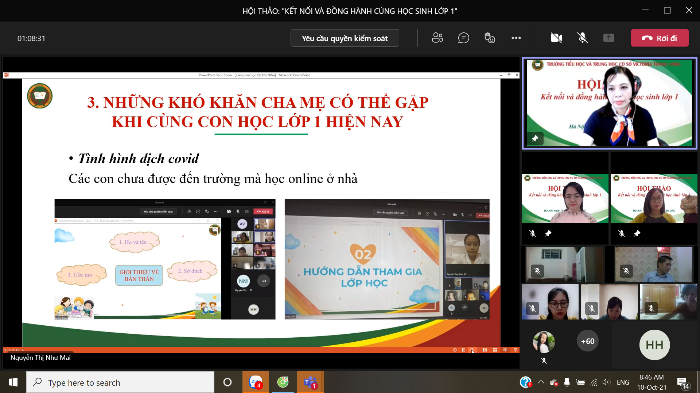Toggle the system volume speaker icon
This screenshot has width=700, height=393.
click(x=606, y=382)
